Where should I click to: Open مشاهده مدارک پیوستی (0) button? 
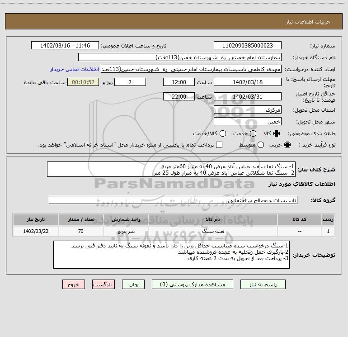click(193, 285)
